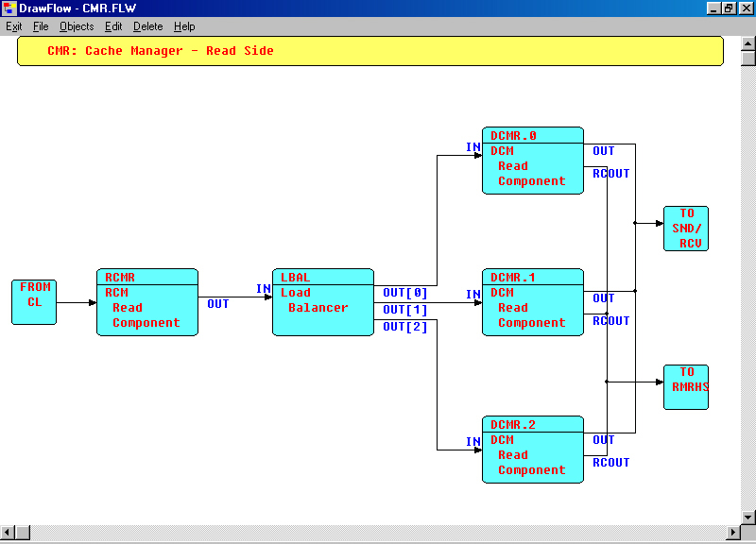Click the RCOUT label of DCMR.2
Image resolution: width=756 pixels, height=544 pixels.
point(610,463)
